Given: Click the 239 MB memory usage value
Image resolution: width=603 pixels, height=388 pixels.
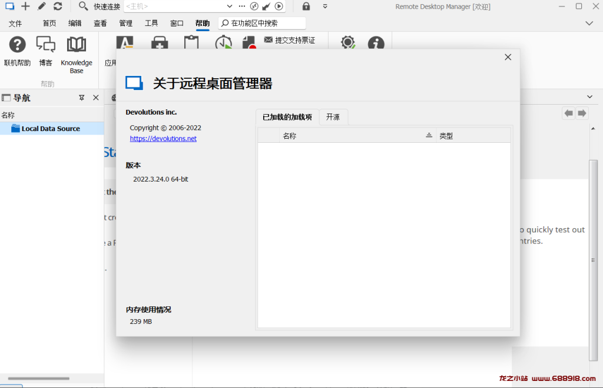Looking at the screenshot, I should (141, 322).
